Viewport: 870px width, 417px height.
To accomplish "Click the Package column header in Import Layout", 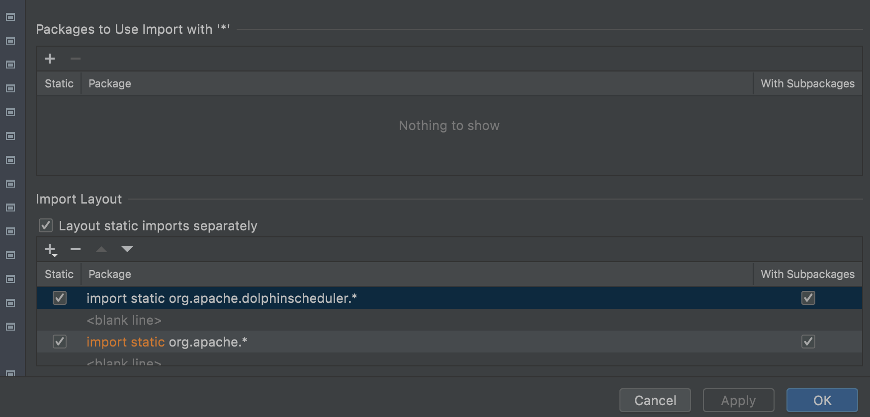I will pyautogui.click(x=110, y=274).
